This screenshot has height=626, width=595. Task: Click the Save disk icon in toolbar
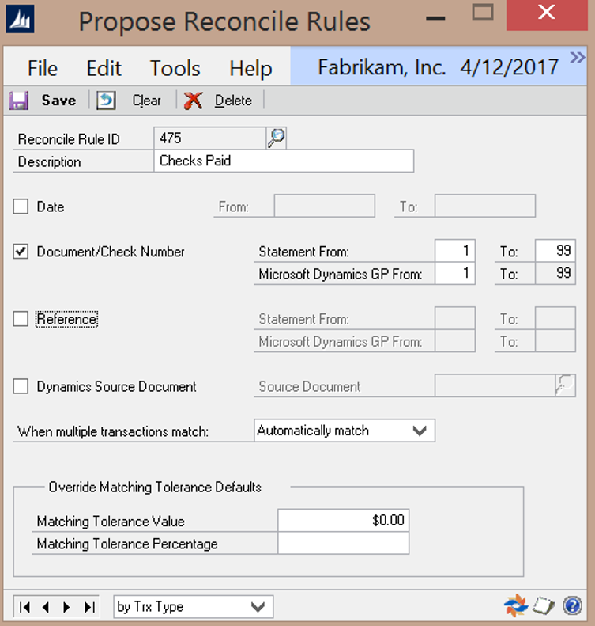point(19,101)
